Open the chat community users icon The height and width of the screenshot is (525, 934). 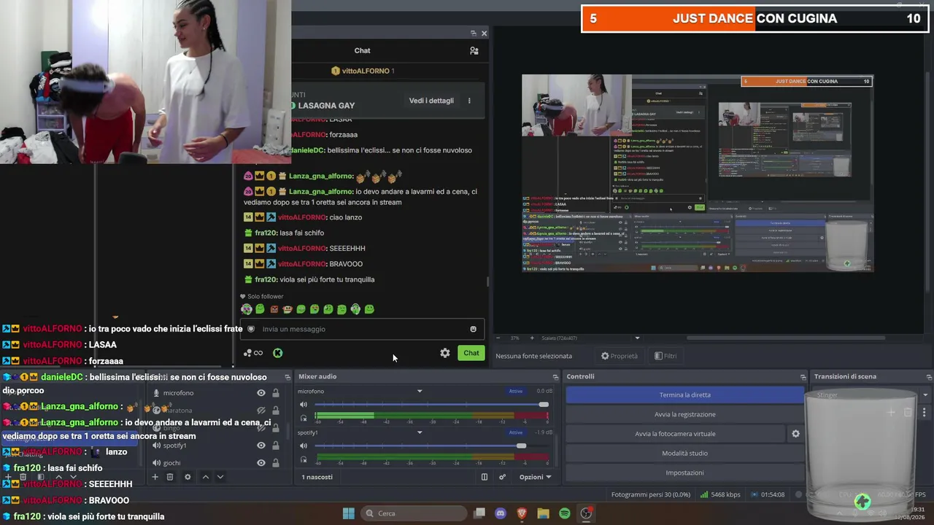point(474,50)
